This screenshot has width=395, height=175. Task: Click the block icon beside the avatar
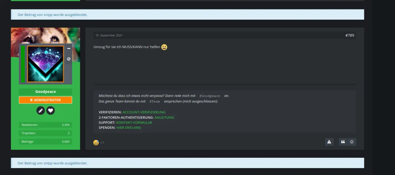click(69, 59)
